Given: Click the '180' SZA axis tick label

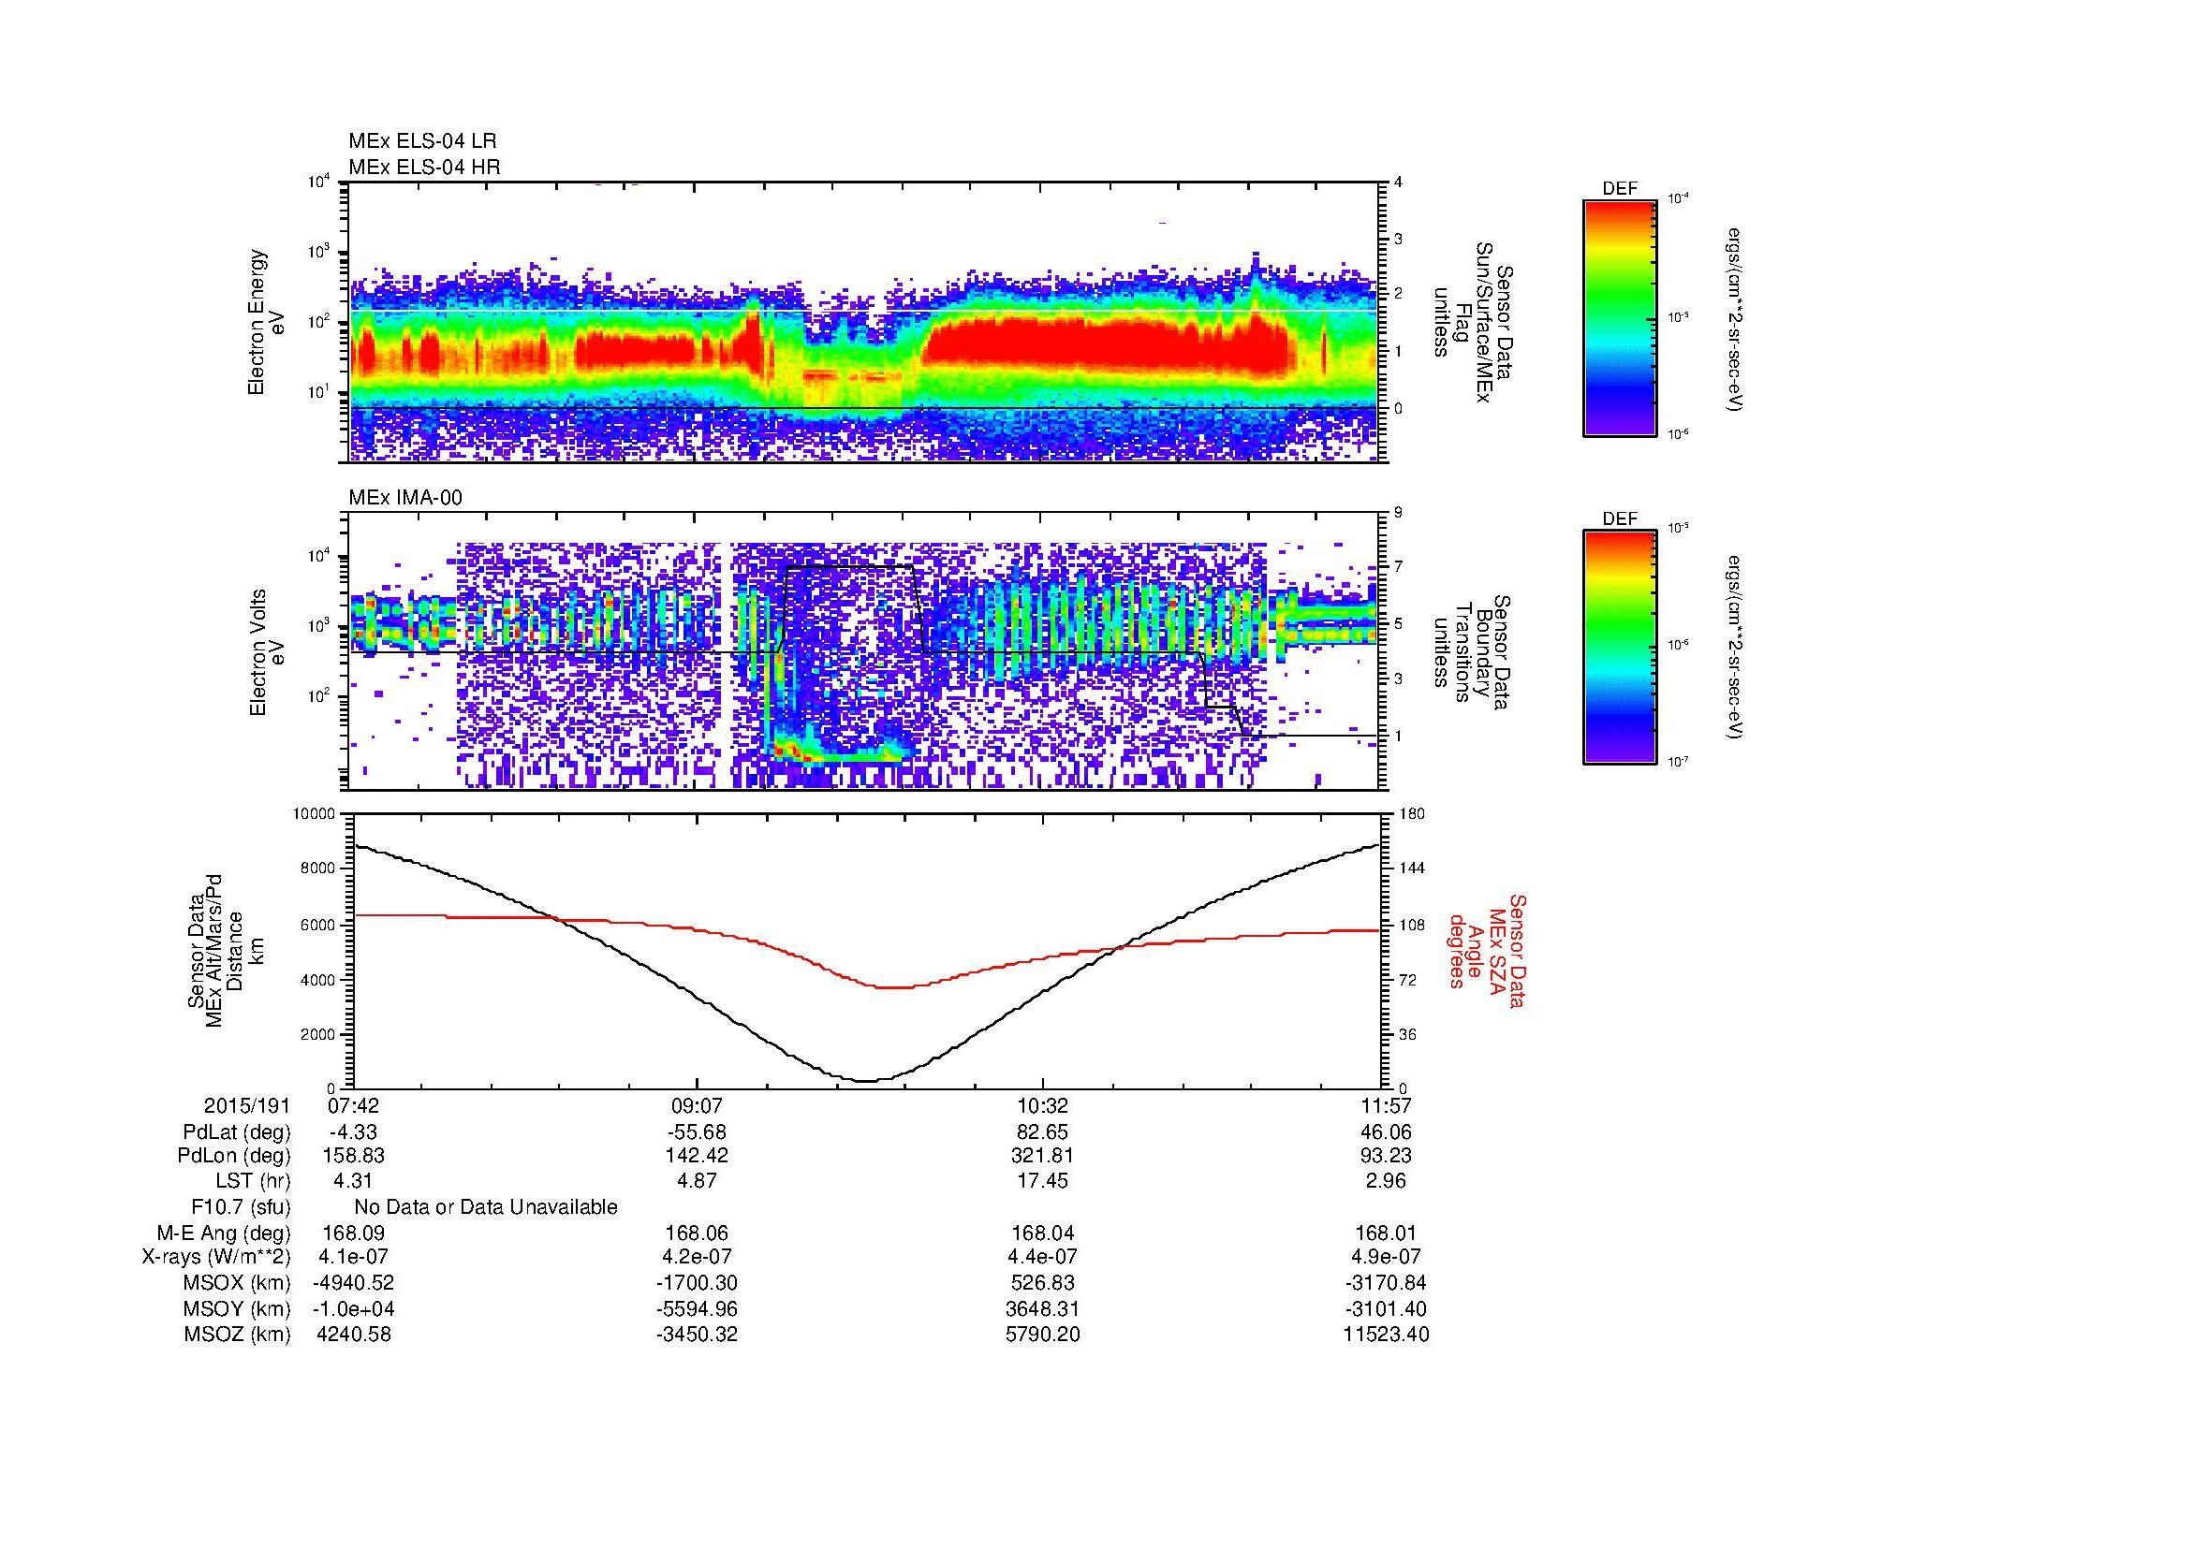Looking at the screenshot, I should point(1411,814).
